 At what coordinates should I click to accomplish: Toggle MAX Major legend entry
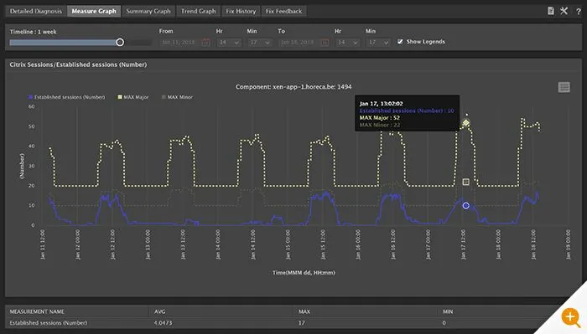click(x=133, y=97)
